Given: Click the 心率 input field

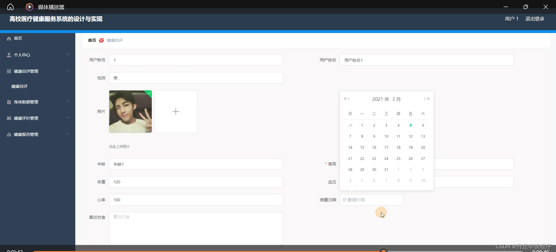Looking at the screenshot, I should 196,200.
